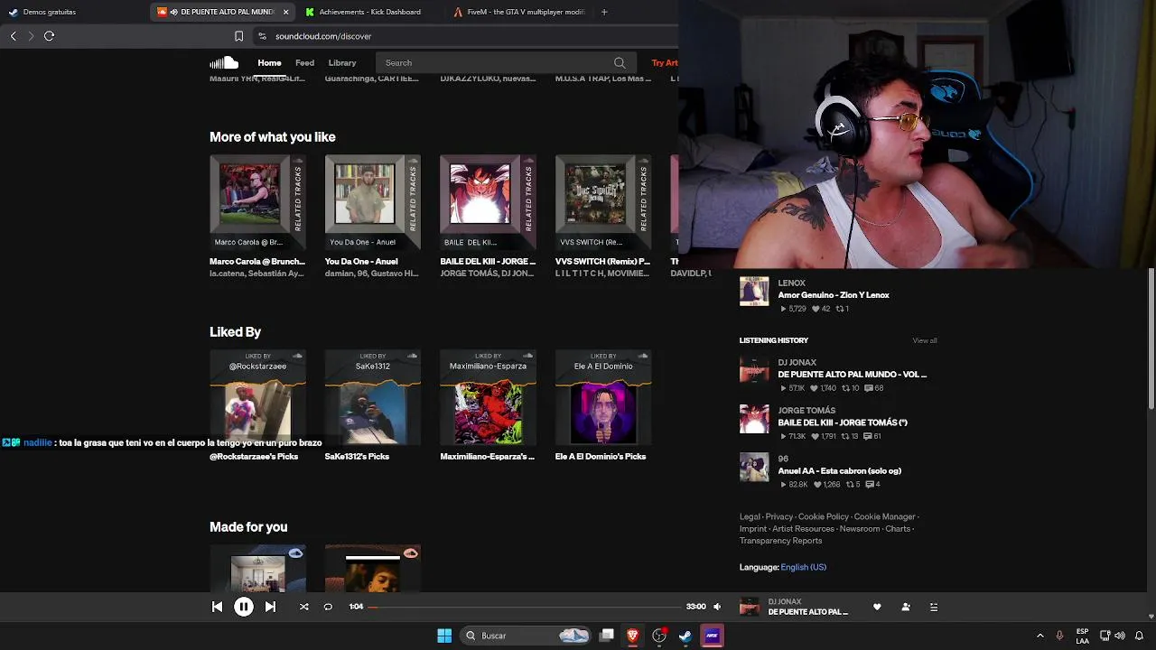Open a new browser tab
Viewport: 1156px width, 650px height.
pos(604,12)
